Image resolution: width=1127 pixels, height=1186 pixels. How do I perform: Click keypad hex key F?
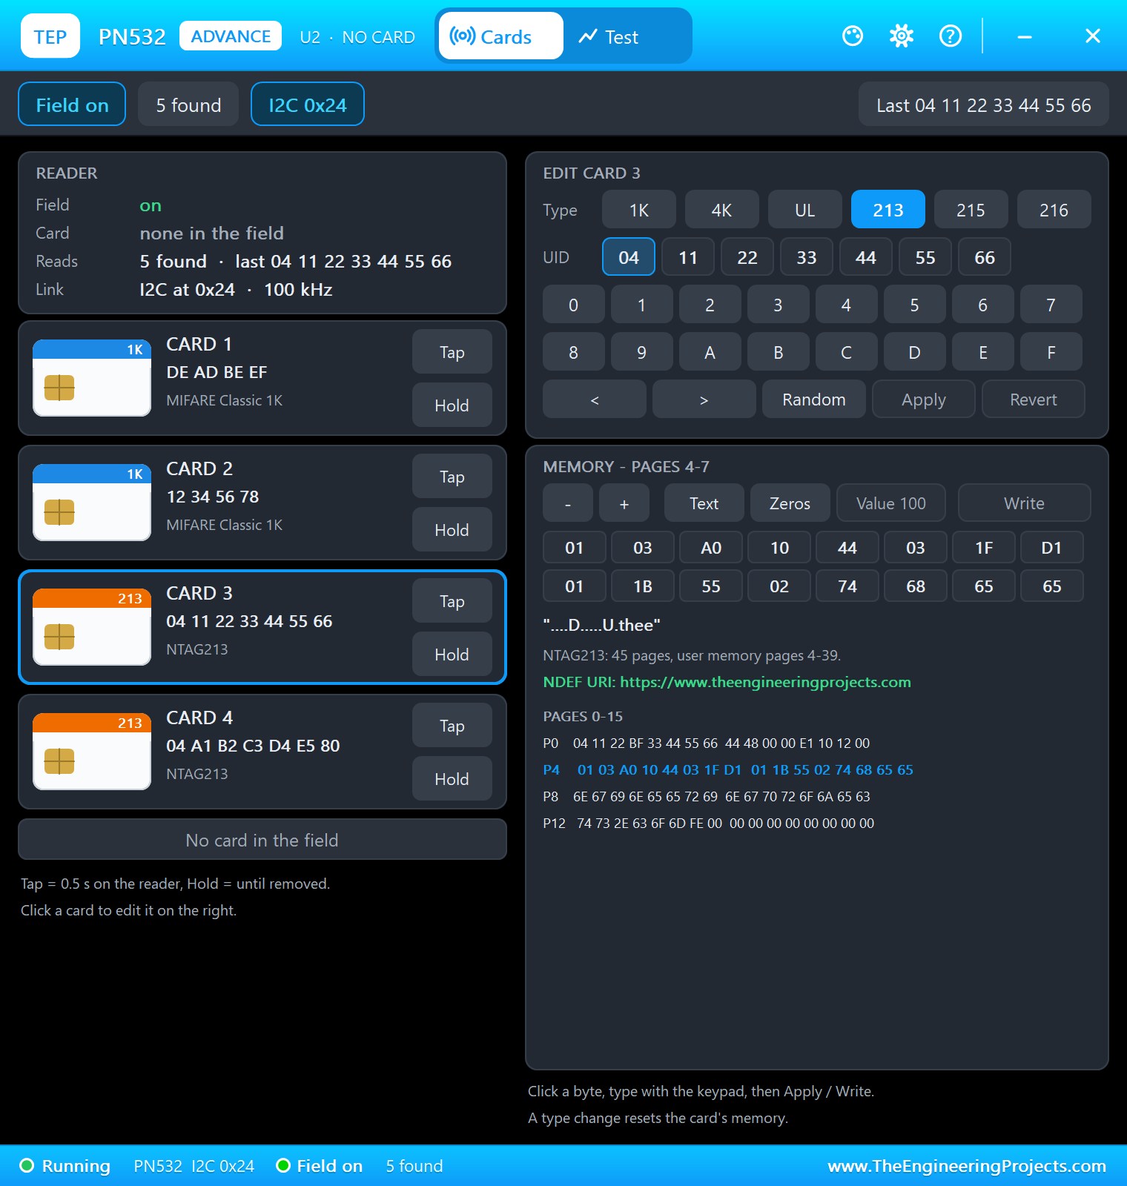[x=1051, y=351]
